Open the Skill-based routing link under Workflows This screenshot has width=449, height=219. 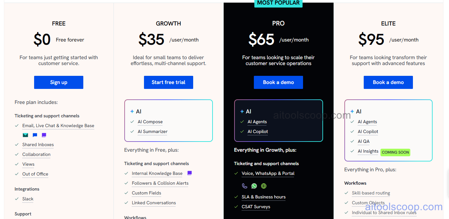tap(371, 193)
